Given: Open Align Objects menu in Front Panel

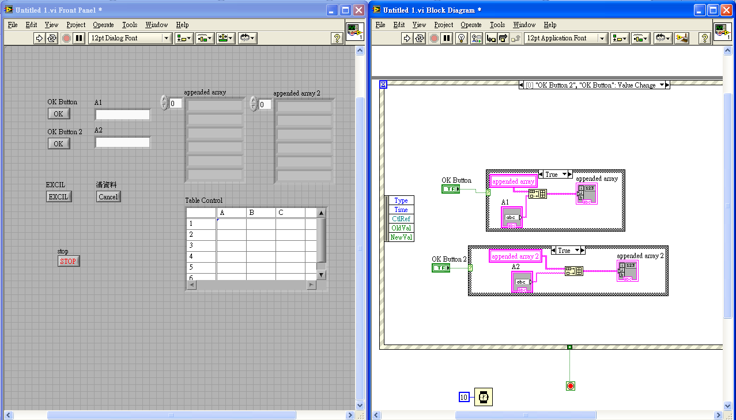Looking at the screenshot, I should point(184,38).
